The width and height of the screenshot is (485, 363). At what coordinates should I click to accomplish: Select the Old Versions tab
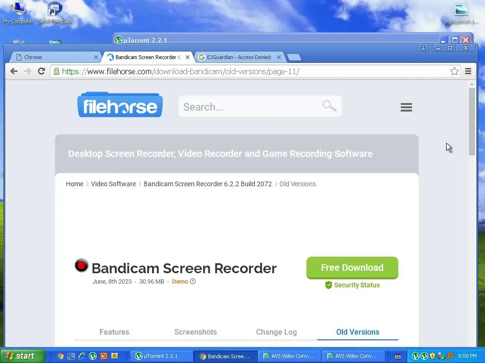point(358,332)
